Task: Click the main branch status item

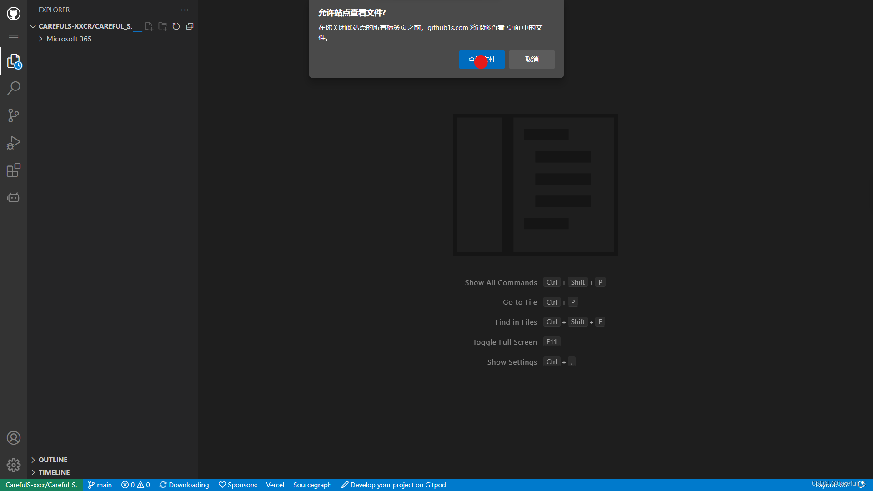Action: coord(100,485)
